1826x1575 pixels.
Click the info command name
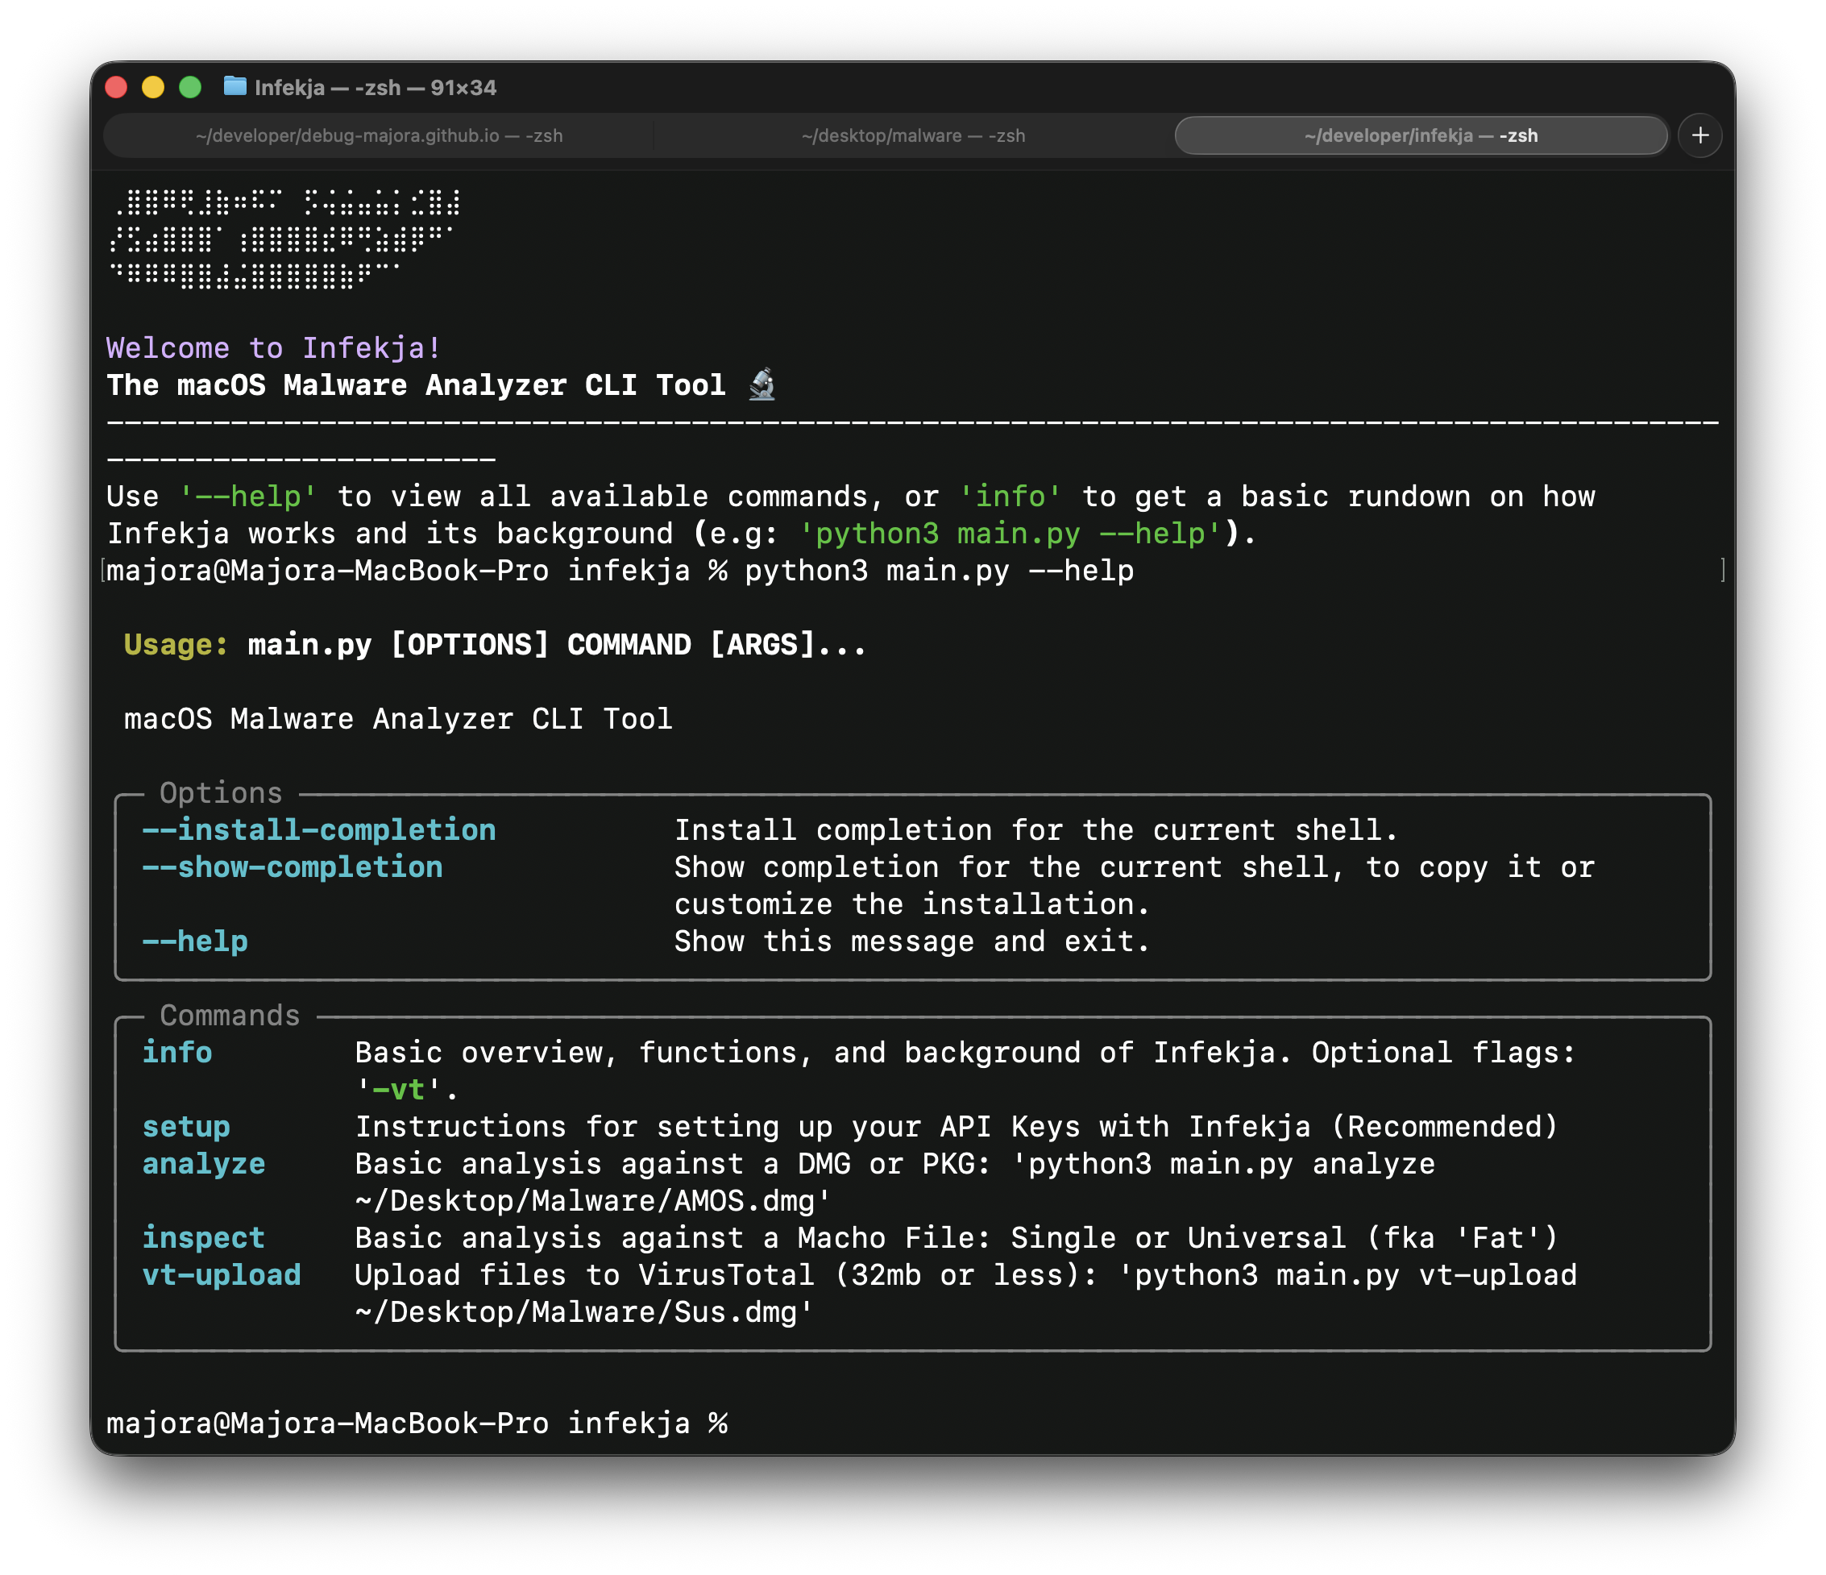(177, 1053)
